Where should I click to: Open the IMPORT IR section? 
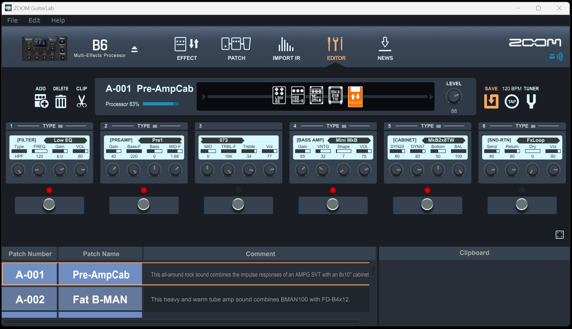[x=286, y=49]
